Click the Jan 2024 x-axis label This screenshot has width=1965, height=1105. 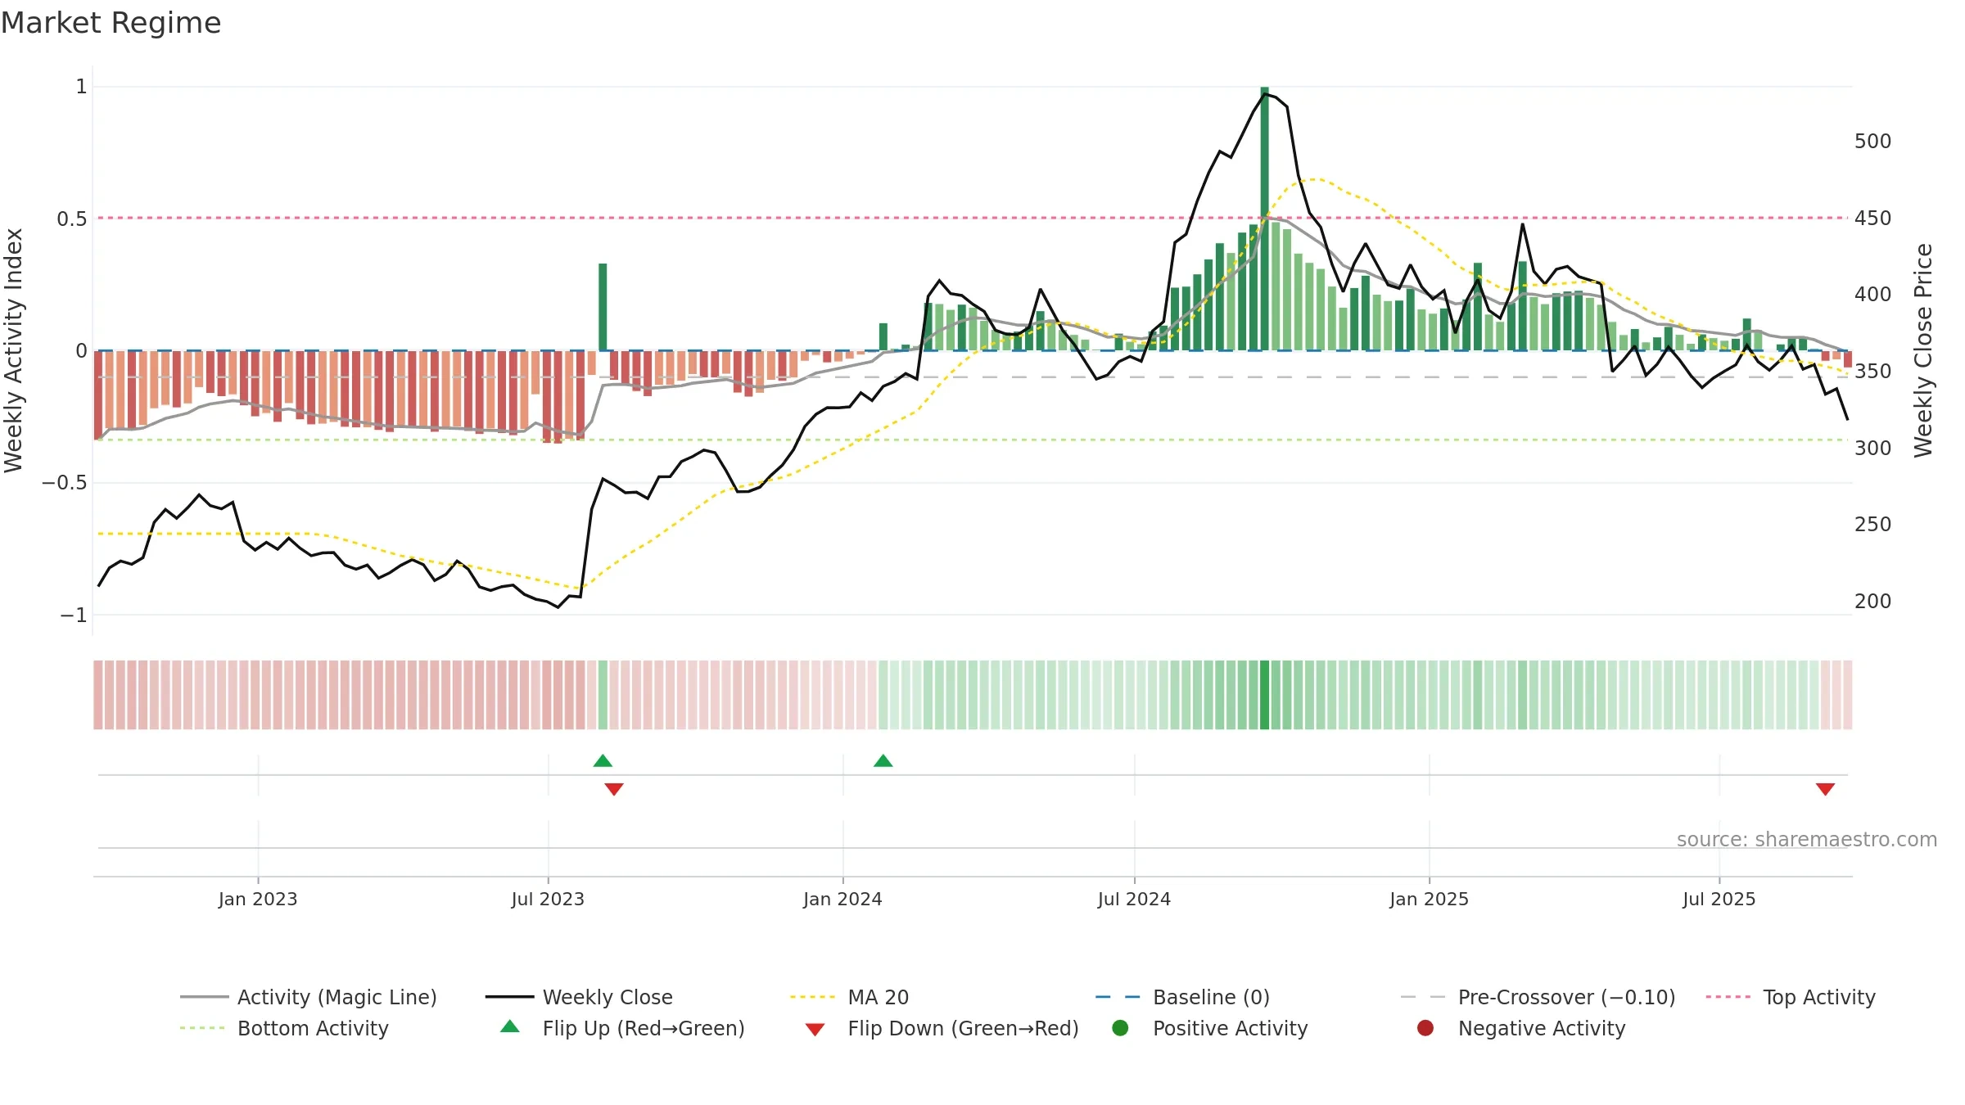pos(842,899)
